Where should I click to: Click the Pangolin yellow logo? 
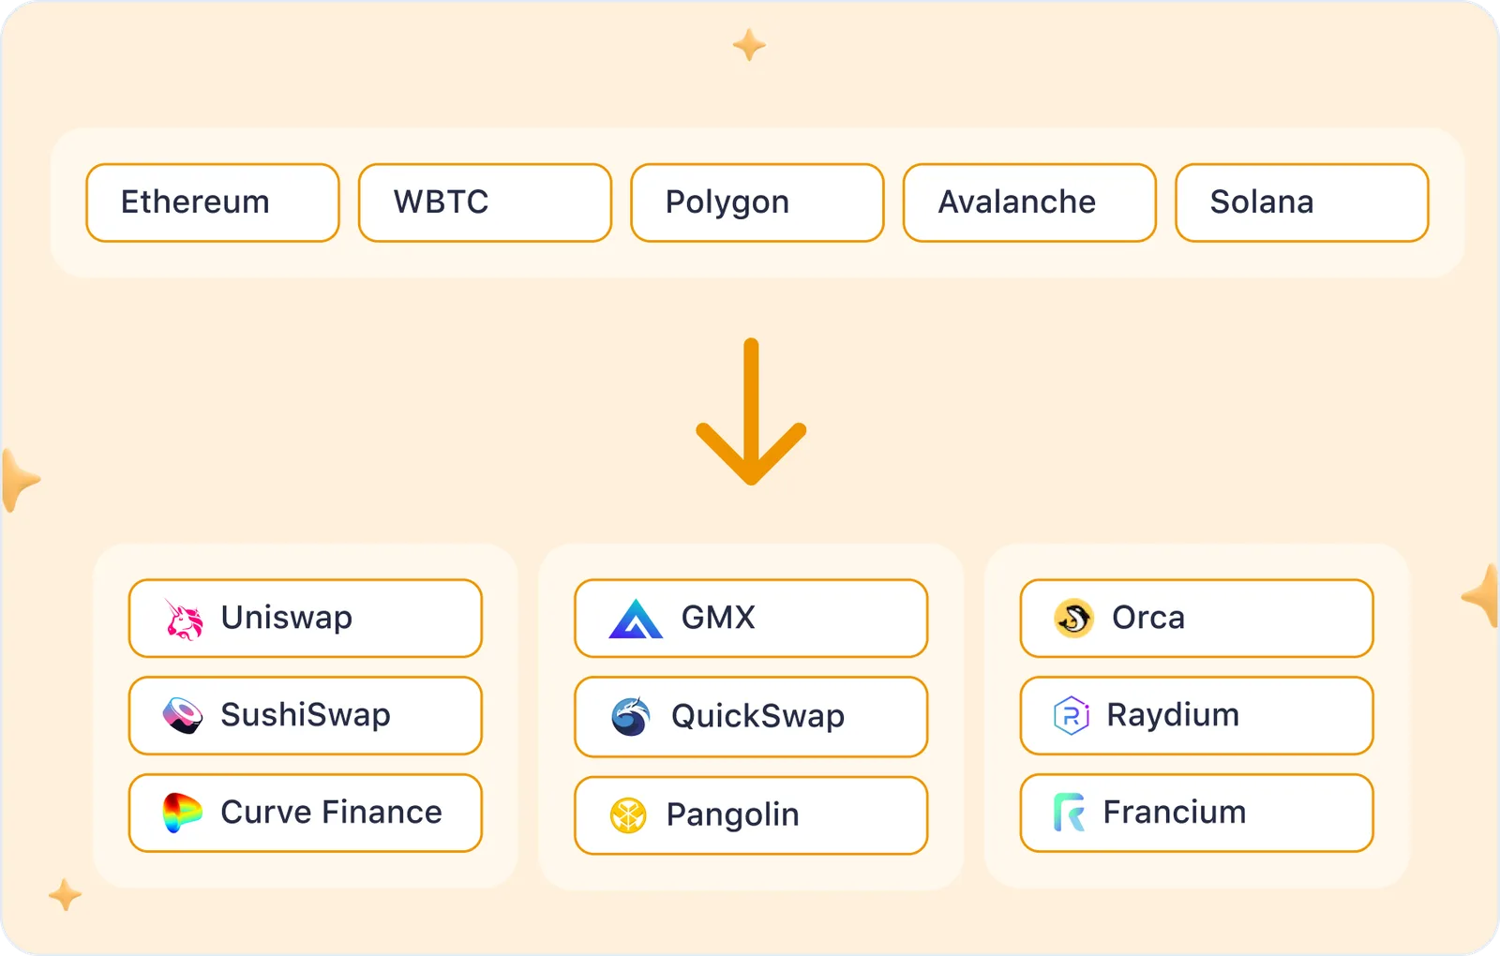point(628,815)
